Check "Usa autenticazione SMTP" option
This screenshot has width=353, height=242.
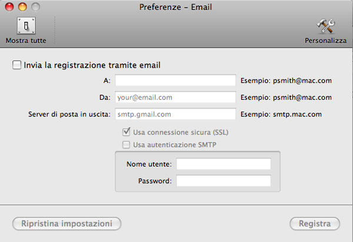(126, 144)
